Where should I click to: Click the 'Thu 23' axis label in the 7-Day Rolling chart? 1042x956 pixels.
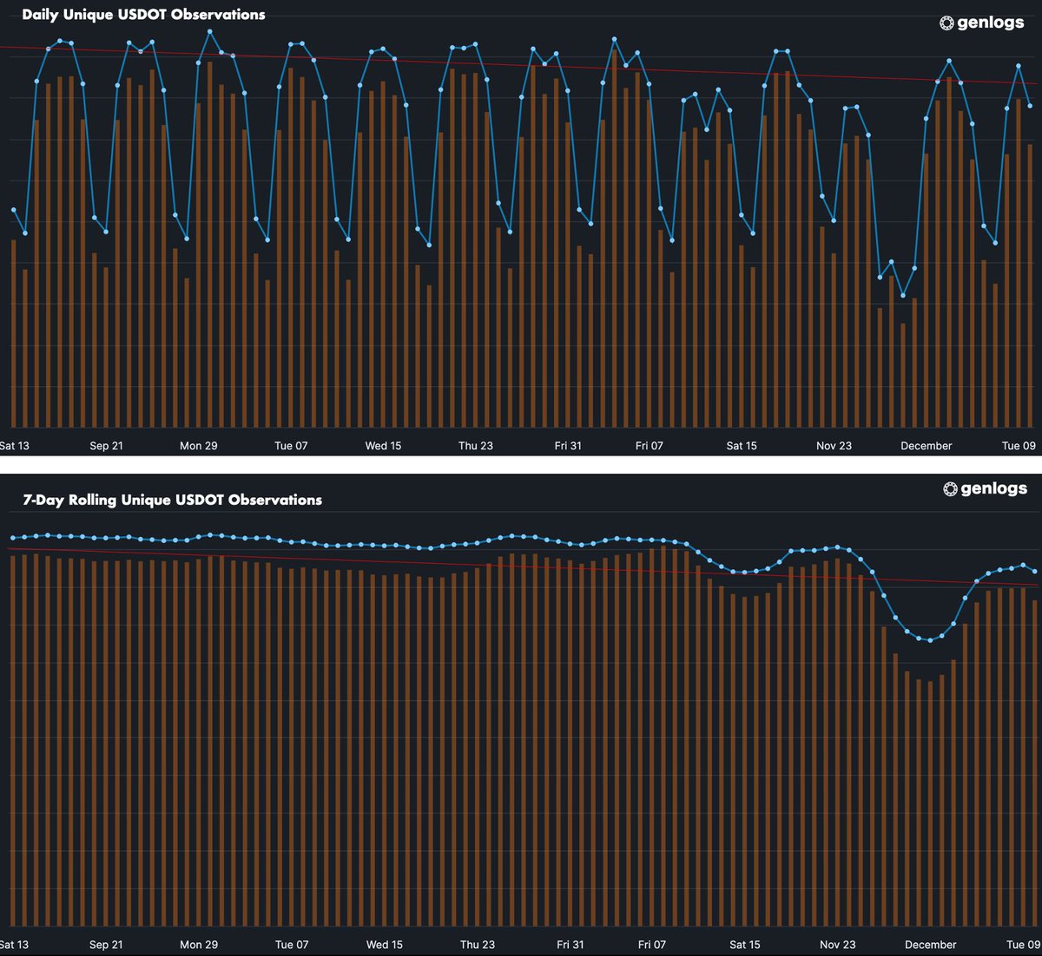[478, 945]
